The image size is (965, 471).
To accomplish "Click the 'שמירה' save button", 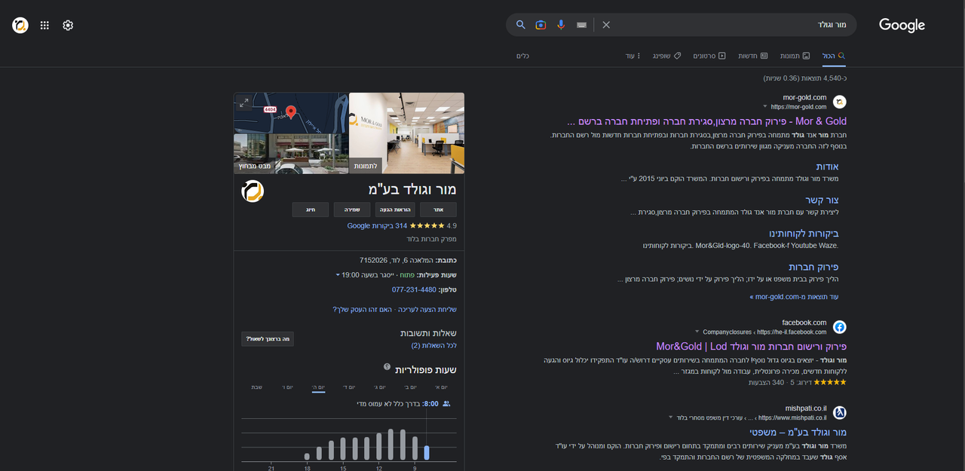I will pos(353,210).
